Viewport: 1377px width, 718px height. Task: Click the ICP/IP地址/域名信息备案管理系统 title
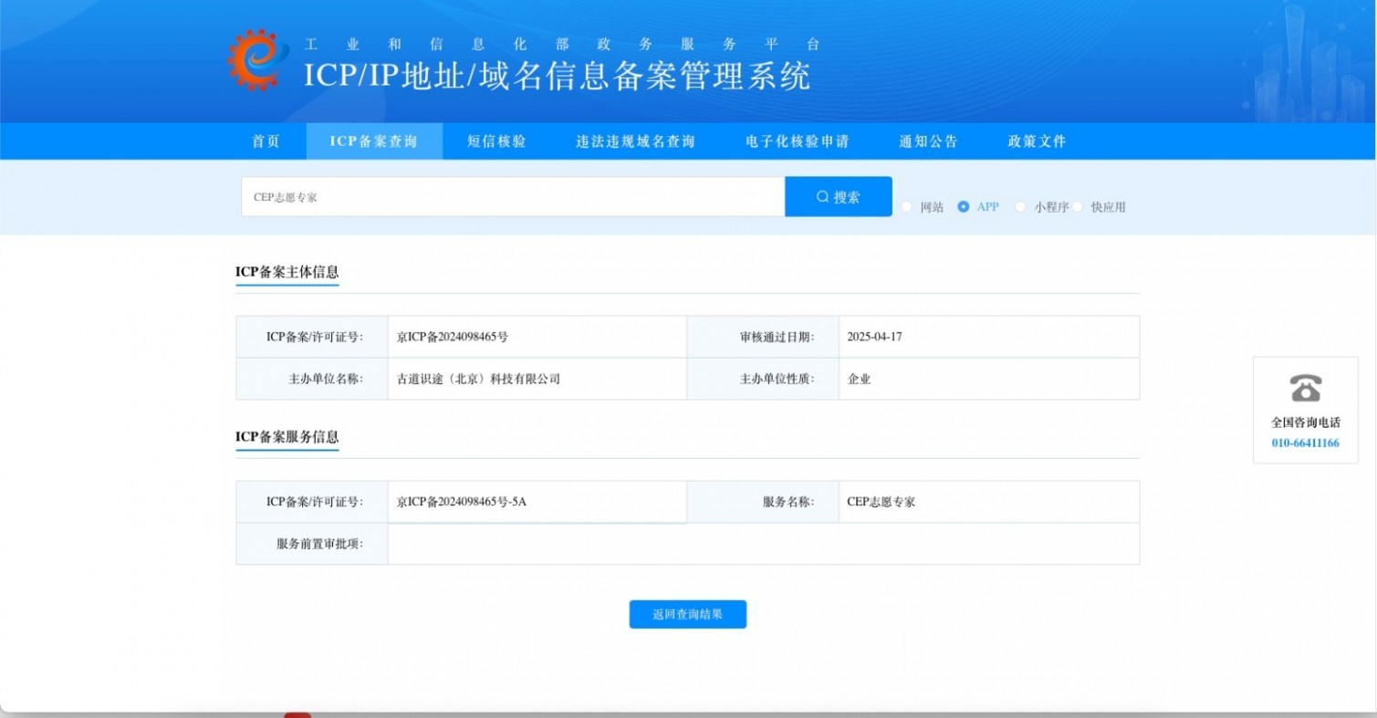click(x=557, y=77)
